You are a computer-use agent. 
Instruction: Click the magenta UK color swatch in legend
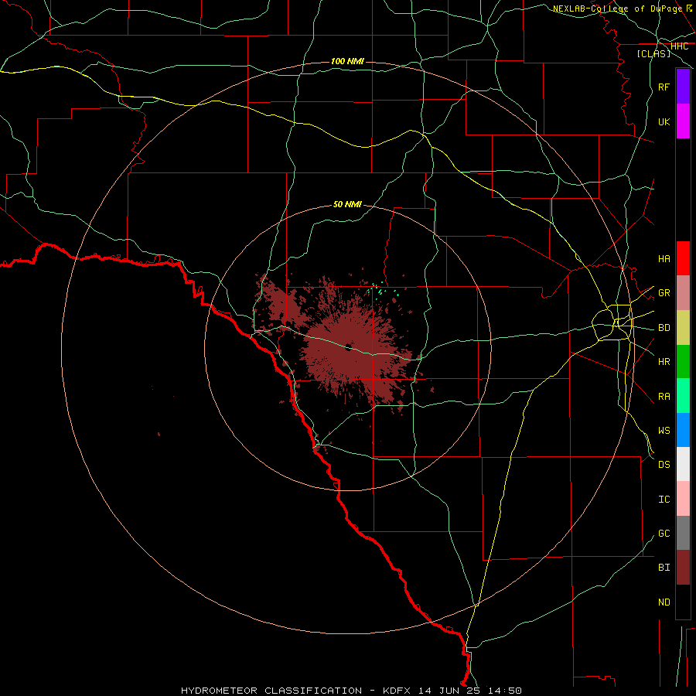[x=683, y=121]
